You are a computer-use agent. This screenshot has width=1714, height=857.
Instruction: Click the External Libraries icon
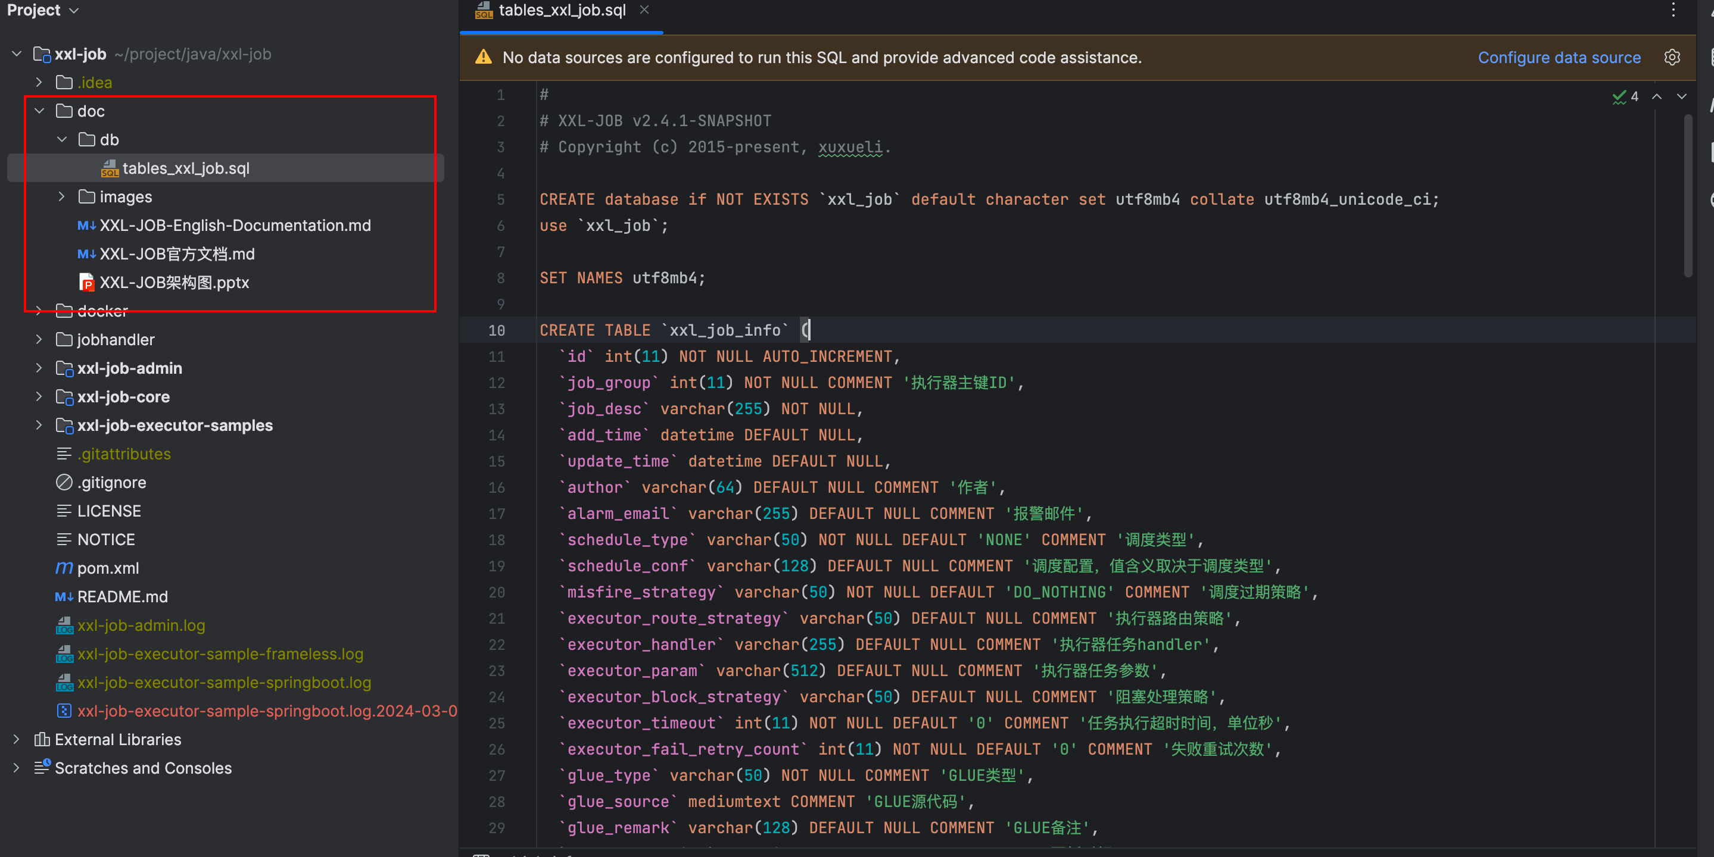click(42, 739)
